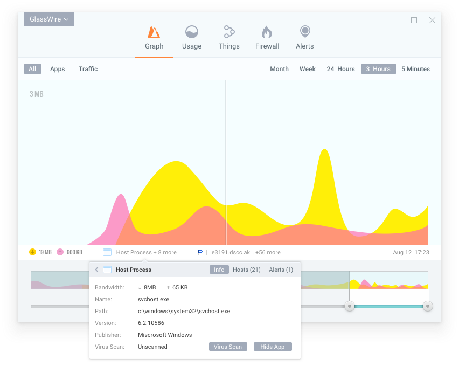Image resolution: width=459 pixels, height=366 pixels.
Task: Click the path c:\windows\system32\svchost.exe
Action: (x=184, y=311)
